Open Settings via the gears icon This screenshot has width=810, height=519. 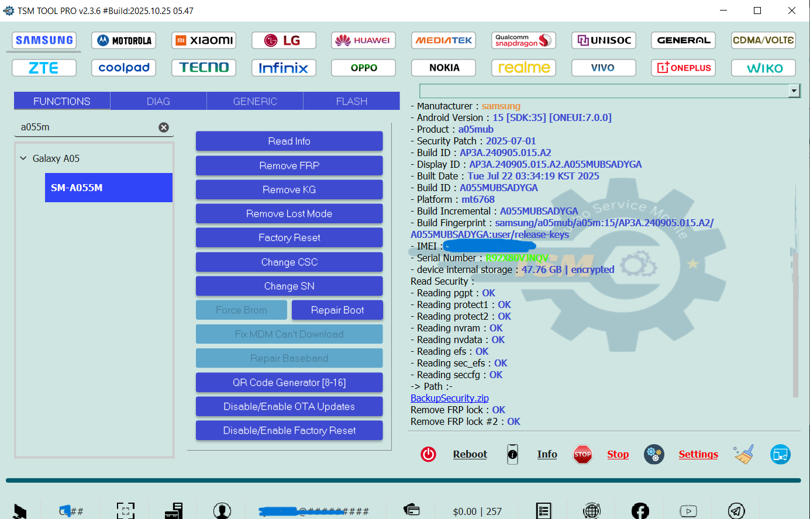tap(654, 454)
